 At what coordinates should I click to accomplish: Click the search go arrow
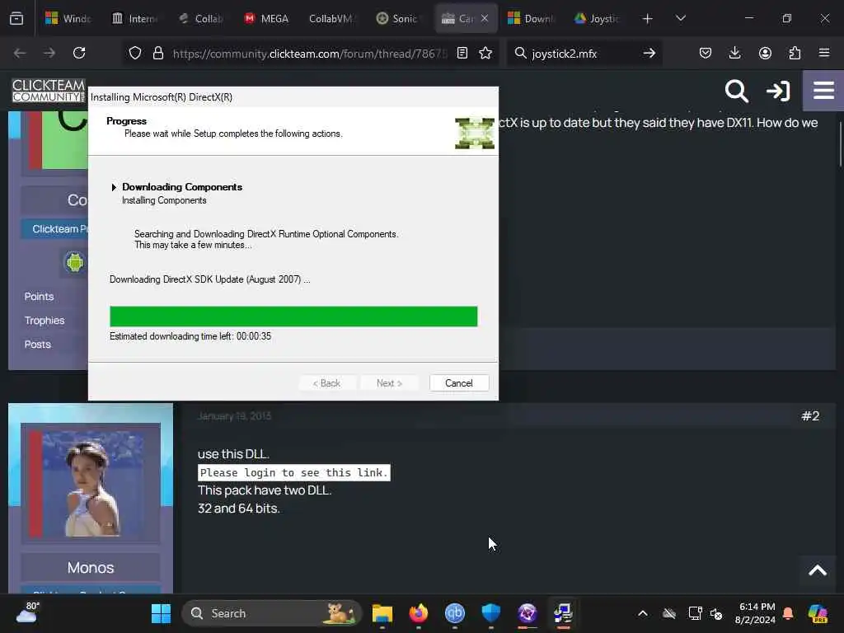[x=649, y=54]
